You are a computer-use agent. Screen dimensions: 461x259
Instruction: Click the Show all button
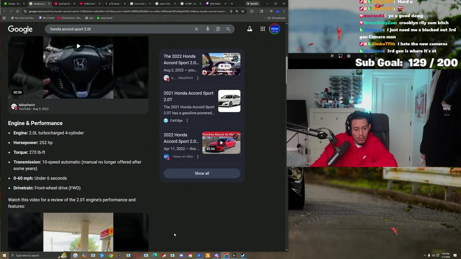click(x=202, y=173)
